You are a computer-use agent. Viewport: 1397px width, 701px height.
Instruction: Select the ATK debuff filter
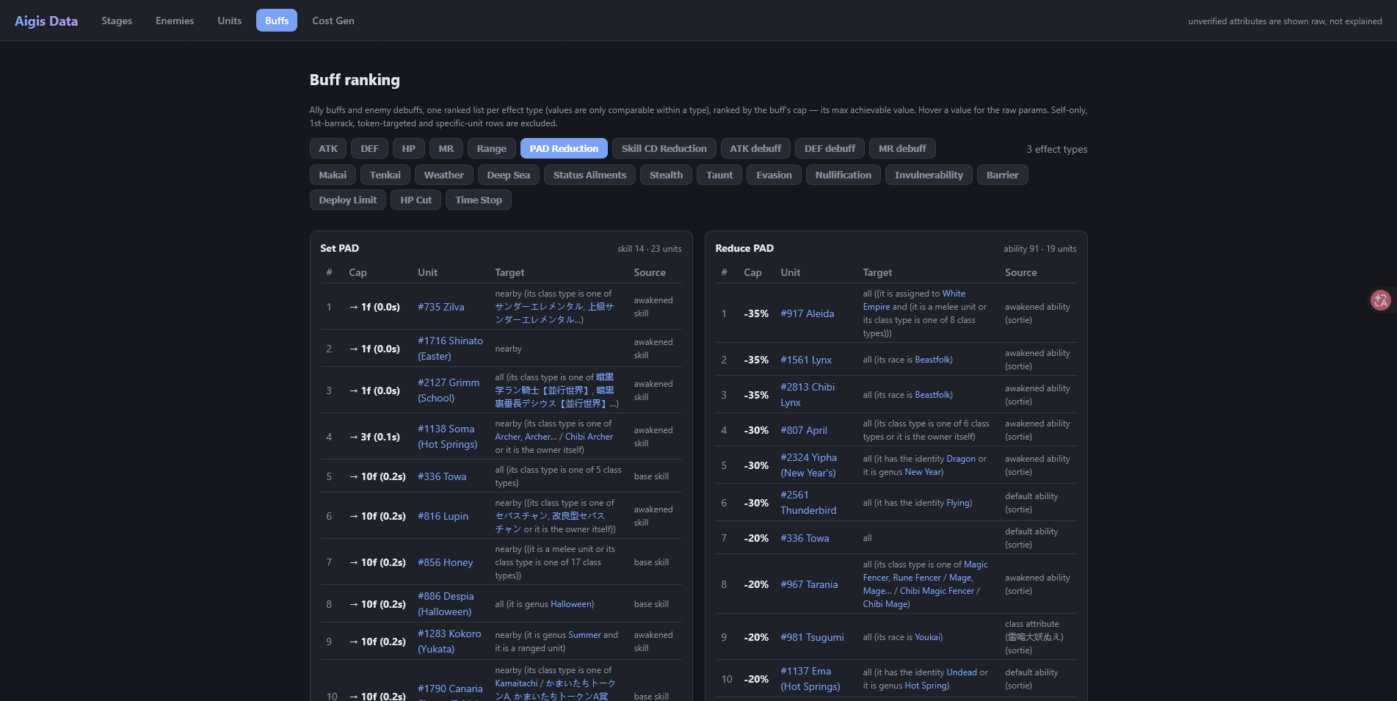click(755, 148)
